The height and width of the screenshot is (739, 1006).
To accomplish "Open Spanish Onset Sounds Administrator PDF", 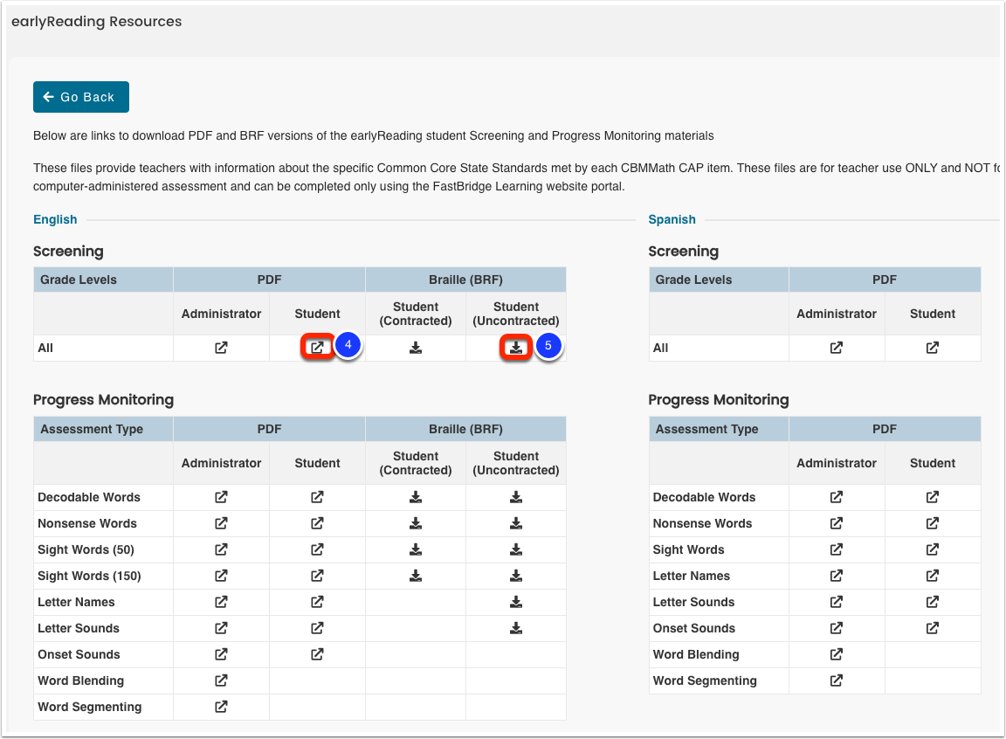I will click(x=837, y=629).
